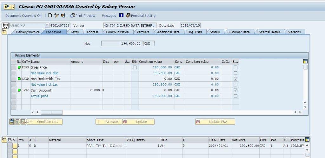Click the shopping cart icon beside Classic PO
This screenshot has width=325, height=158.
click(5, 25)
